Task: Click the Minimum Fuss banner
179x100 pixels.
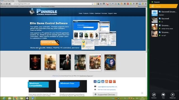Action: coord(69,84)
